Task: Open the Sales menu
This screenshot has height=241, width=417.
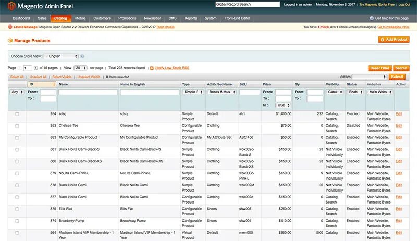Action: (42, 18)
